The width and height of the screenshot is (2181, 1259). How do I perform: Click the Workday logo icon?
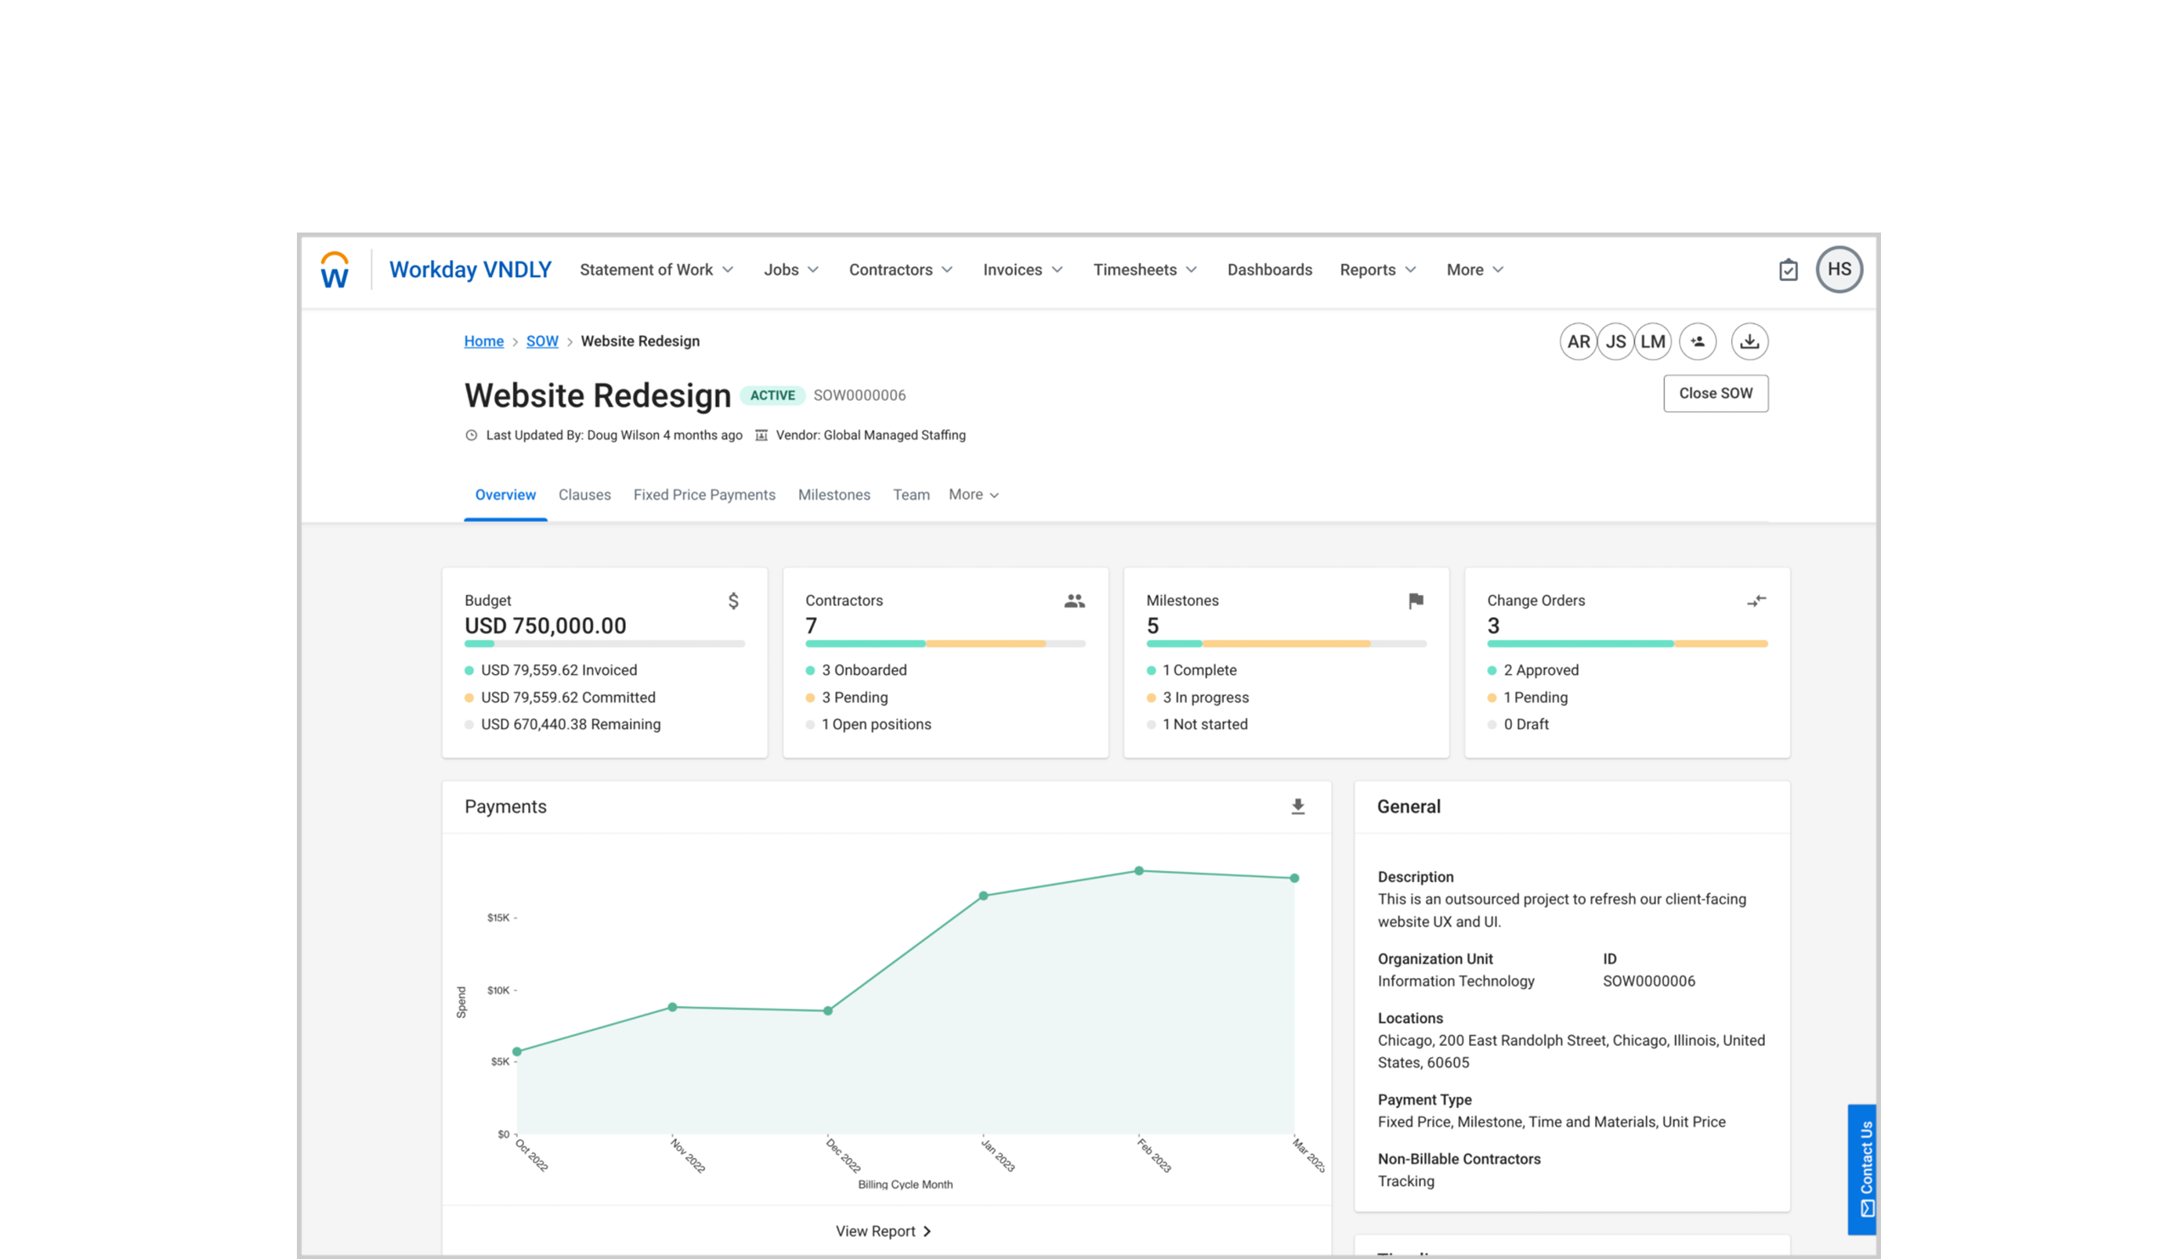[334, 270]
